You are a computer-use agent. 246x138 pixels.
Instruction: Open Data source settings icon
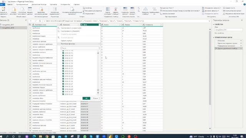pos(41,9)
